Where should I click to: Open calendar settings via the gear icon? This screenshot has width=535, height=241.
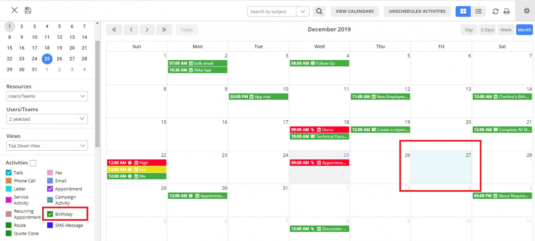[526, 11]
